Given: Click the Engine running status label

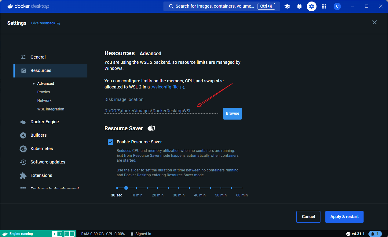Looking at the screenshot, I should coord(21,234).
